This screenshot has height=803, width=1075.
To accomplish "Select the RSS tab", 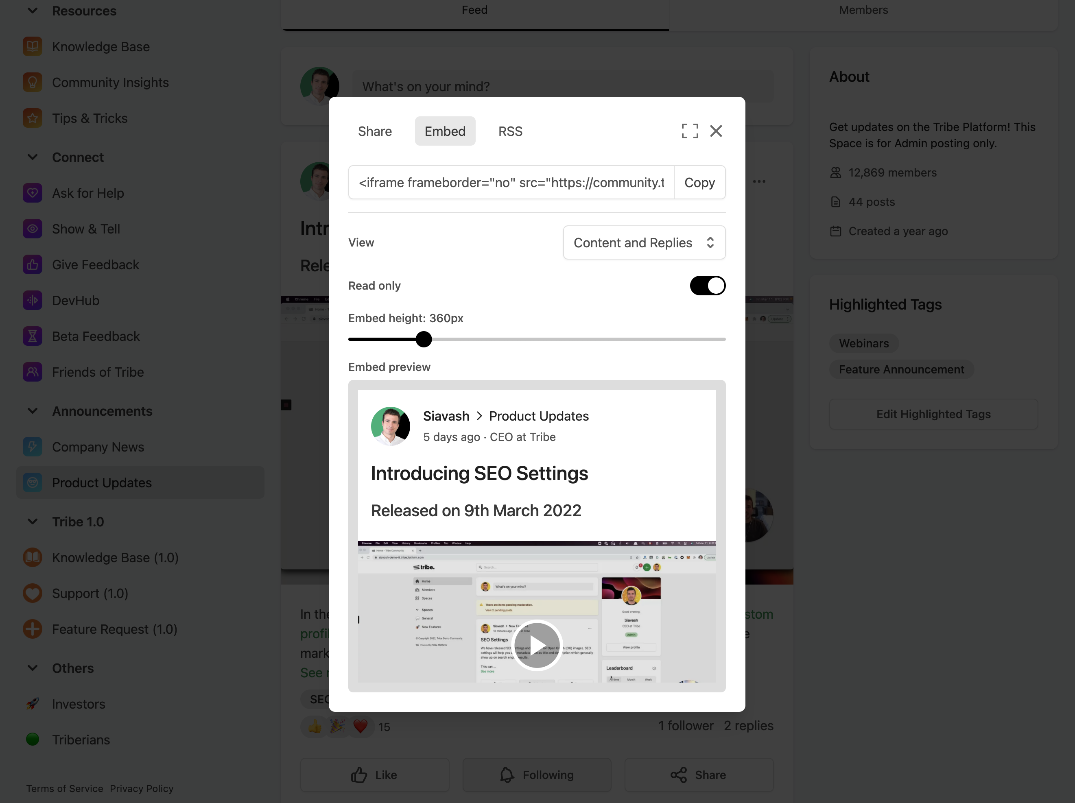I will (x=510, y=131).
